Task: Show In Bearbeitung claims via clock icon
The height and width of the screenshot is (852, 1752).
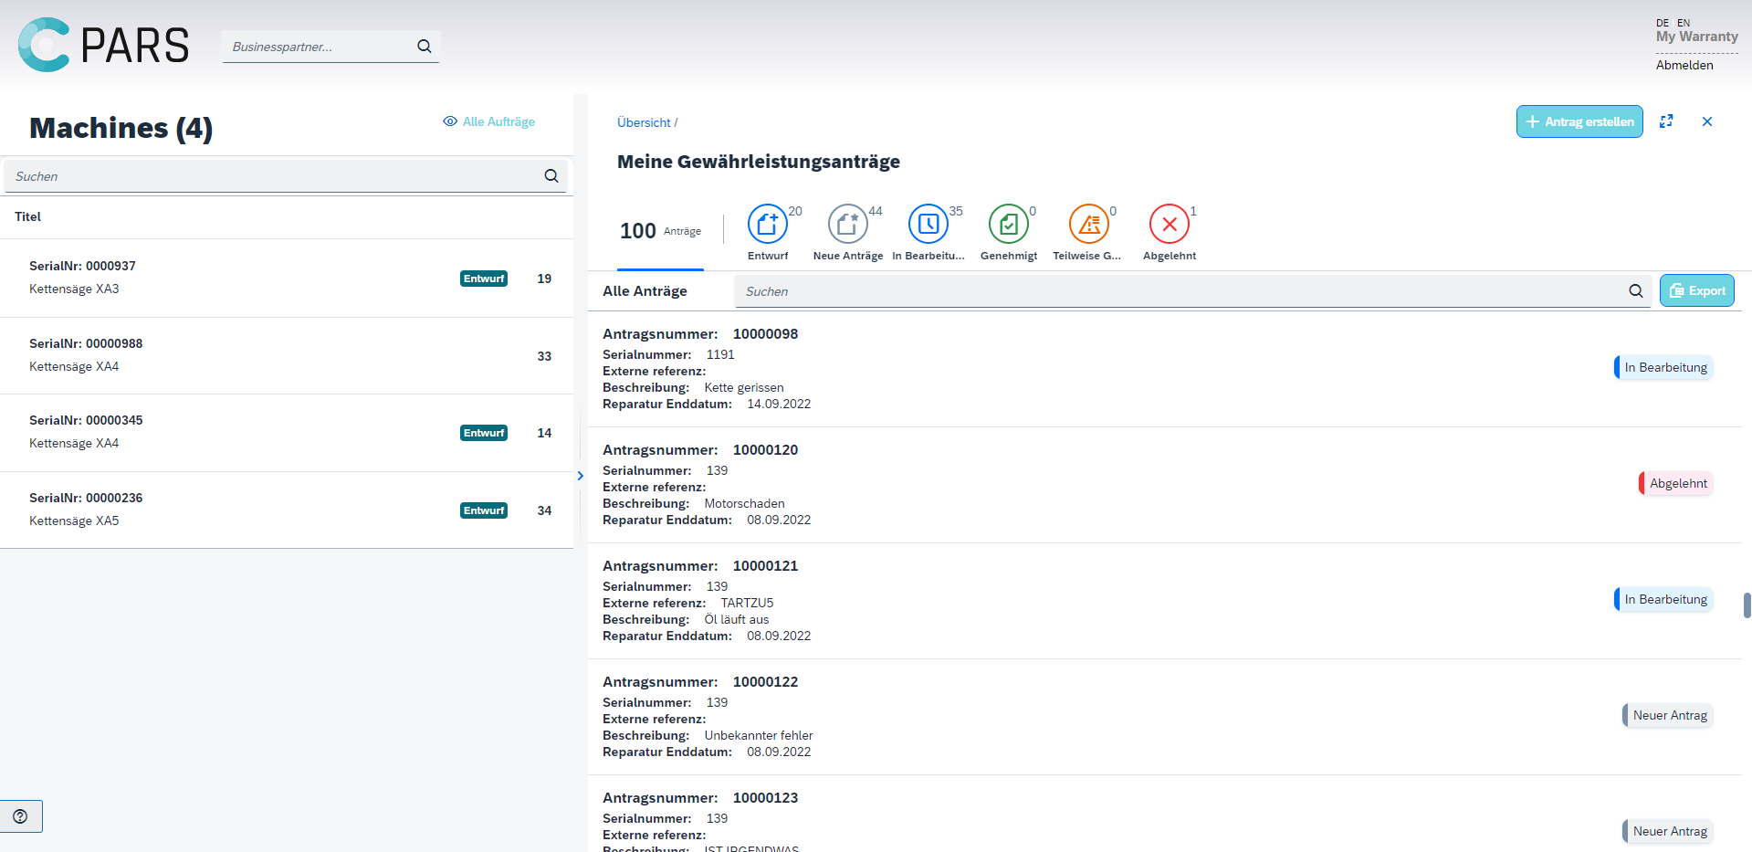Action: click(928, 225)
